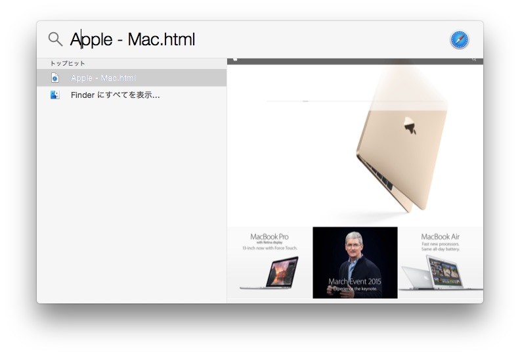Click the Finder face icon

pyautogui.click(x=54, y=95)
